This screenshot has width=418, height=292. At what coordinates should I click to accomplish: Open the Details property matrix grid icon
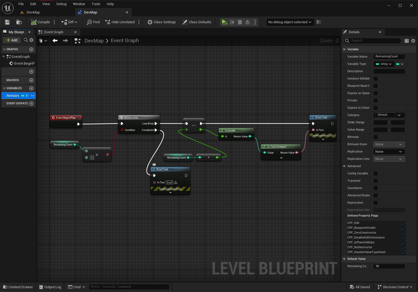click(407, 41)
